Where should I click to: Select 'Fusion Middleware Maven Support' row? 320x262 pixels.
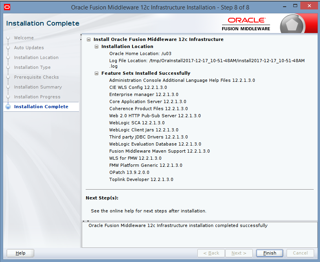(160, 151)
